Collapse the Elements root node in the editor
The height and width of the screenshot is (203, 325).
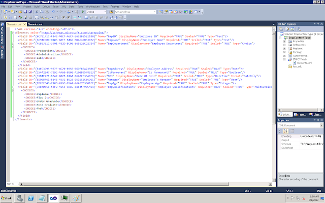(x=13, y=32)
